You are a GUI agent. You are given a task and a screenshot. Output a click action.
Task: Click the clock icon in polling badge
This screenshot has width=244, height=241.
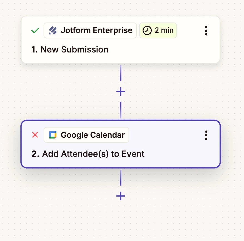(147, 31)
